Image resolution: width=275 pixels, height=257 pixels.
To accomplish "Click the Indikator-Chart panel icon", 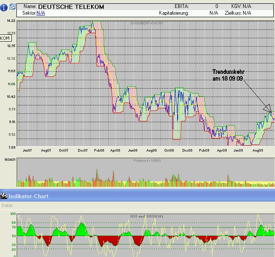I will point(4,196).
